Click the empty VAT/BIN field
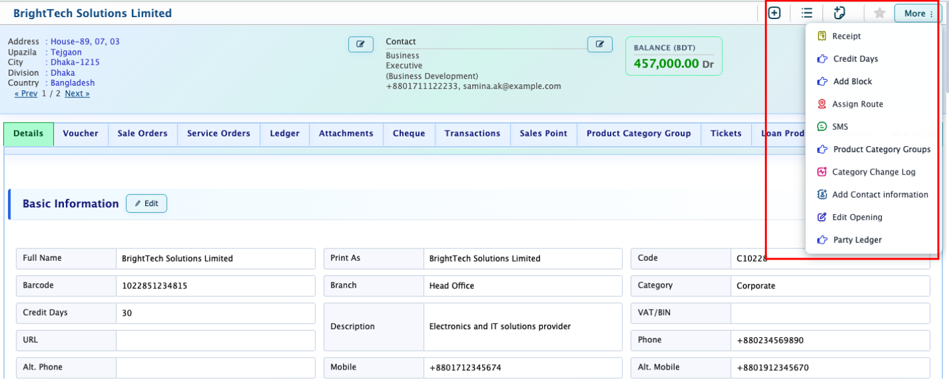 [x=830, y=313]
